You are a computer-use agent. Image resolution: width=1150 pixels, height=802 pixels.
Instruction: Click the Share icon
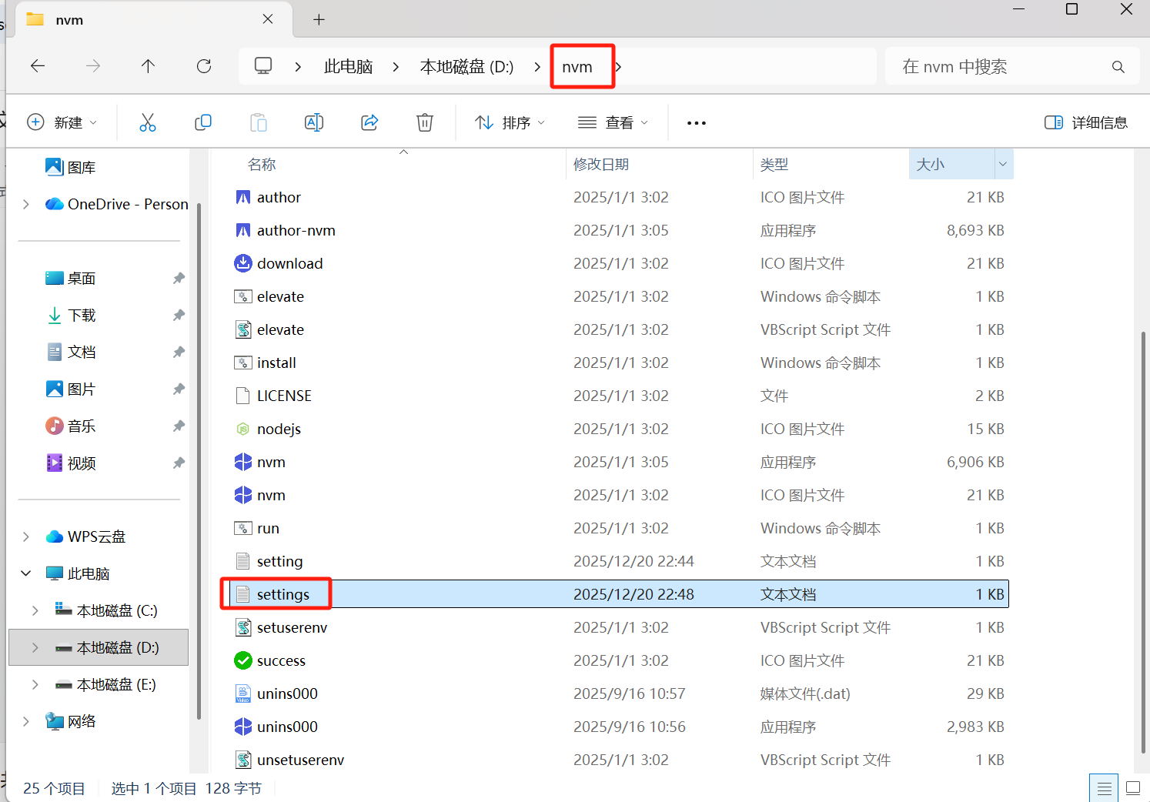coord(369,122)
